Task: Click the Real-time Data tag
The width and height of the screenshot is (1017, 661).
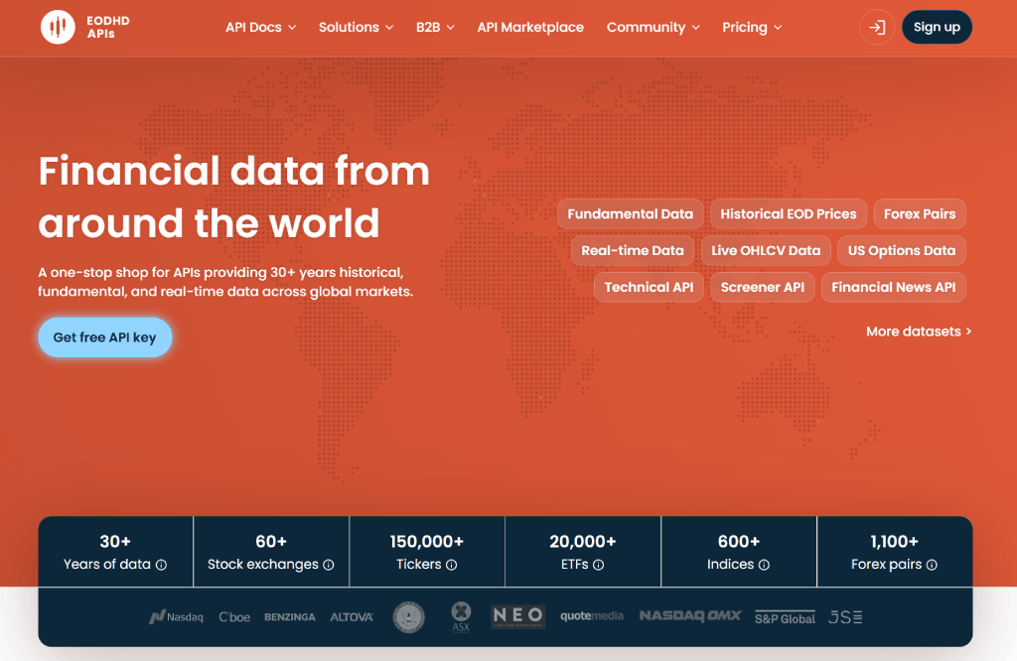Action: [x=633, y=250]
